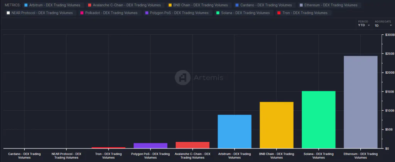This screenshot has width=395, height=162.
Task: Click the Cardano x-axis label
Action: pyautogui.click(x=24, y=156)
